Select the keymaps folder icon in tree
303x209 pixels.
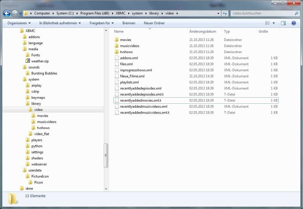coord(28,98)
